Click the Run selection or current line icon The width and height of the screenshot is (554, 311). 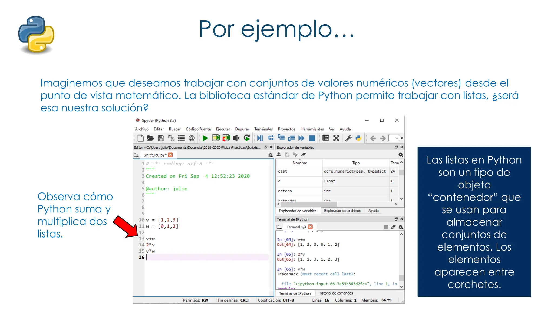tap(236, 138)
